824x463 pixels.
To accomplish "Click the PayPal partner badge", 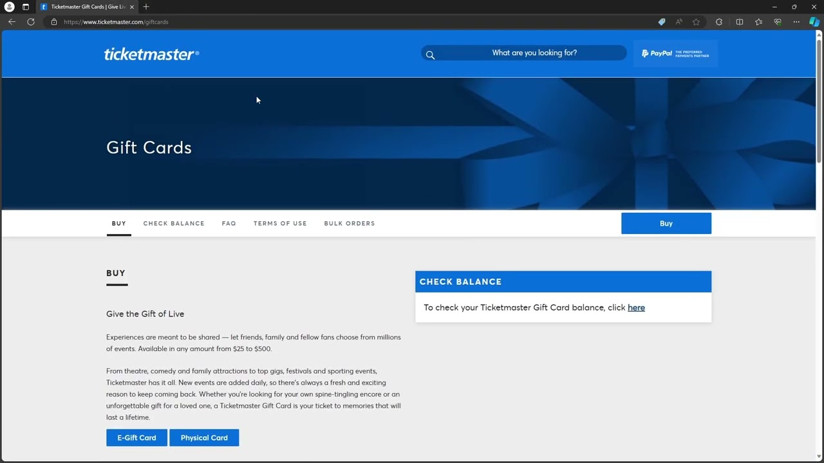I will [675, 53].
